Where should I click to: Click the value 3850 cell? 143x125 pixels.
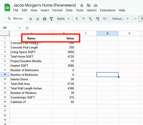64,52
